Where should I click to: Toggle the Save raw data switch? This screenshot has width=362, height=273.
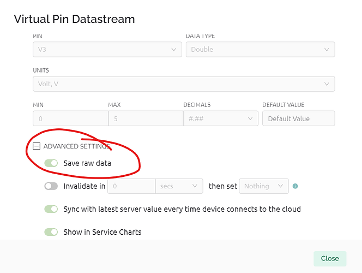(51, 163)
